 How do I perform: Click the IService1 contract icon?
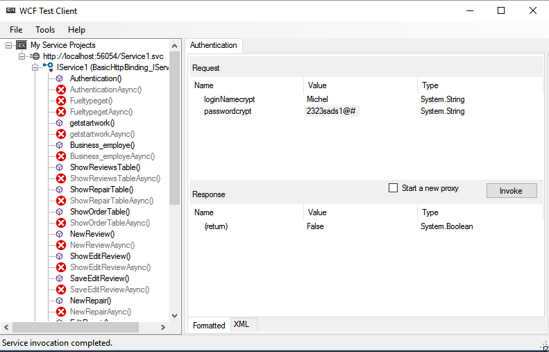49,67
